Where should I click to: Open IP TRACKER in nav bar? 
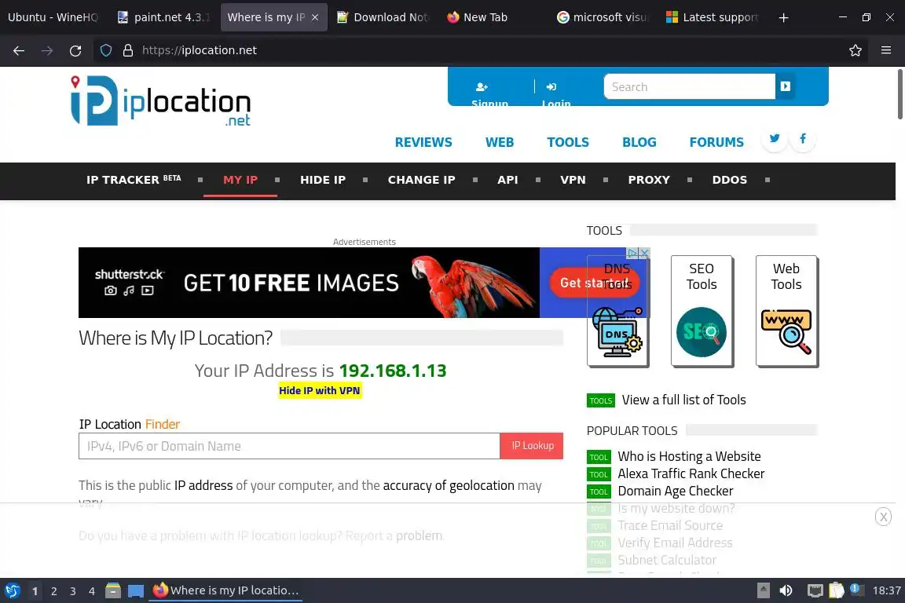(134, 180)
